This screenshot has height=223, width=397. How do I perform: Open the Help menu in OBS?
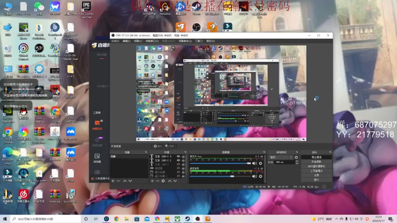[210, 41]
